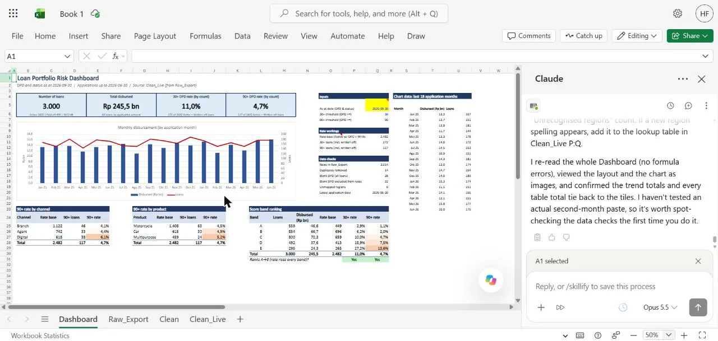Image resolution: width=718 pixels, height=341 pixels.
Task: Expand the Name Box dropdown
Action: click(68, 56)
